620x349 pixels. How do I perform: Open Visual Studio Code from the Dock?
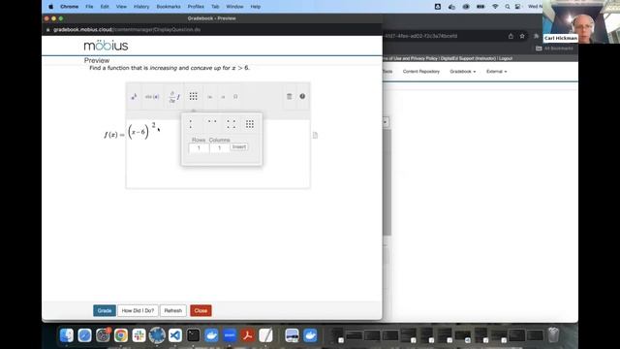click(x=175, y=335)
